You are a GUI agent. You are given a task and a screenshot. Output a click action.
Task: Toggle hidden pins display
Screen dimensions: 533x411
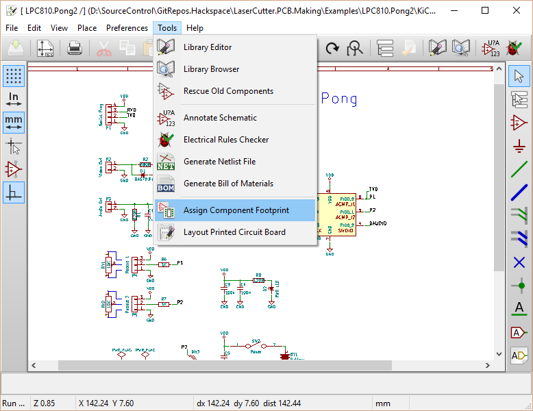[14, 169]
